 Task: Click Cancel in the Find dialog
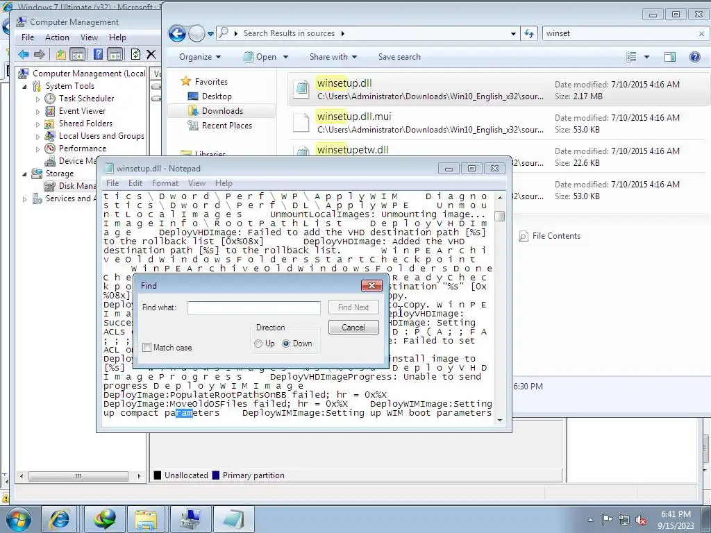pos(353,328)
